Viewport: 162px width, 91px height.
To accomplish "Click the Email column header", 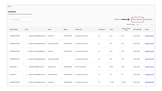I will tap(26, 29).
